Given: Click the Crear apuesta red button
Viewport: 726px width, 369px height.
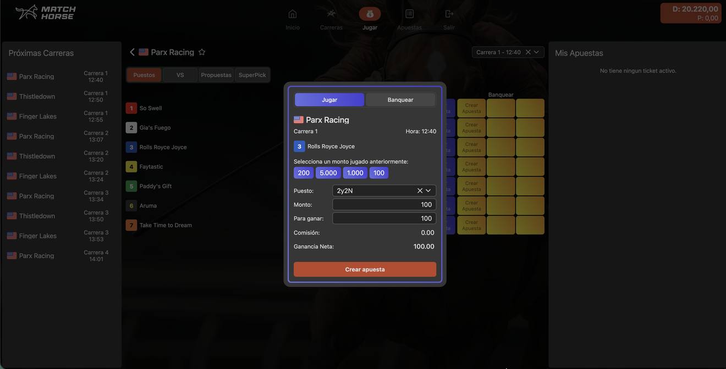Looking at the screenshot, I should pyautogui.click(x=365, y=269).
